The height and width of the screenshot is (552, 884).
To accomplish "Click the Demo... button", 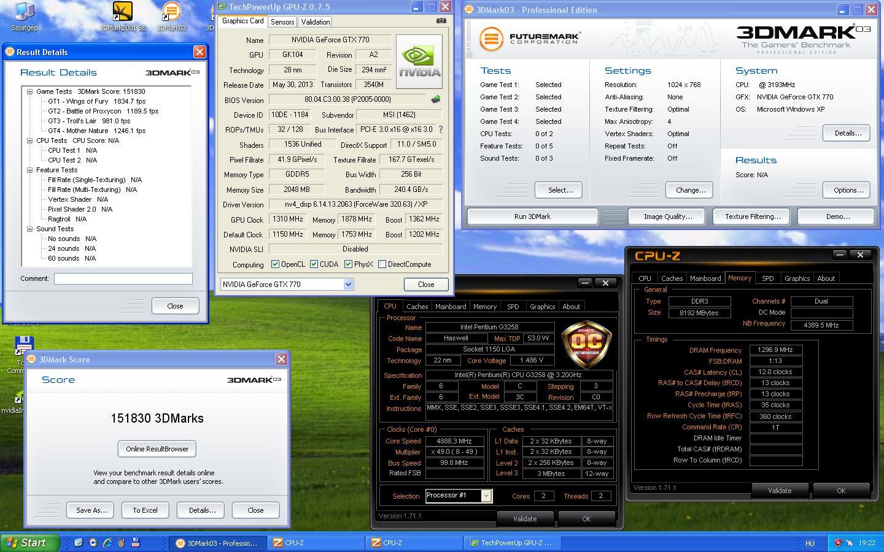I will click(837, 217).
